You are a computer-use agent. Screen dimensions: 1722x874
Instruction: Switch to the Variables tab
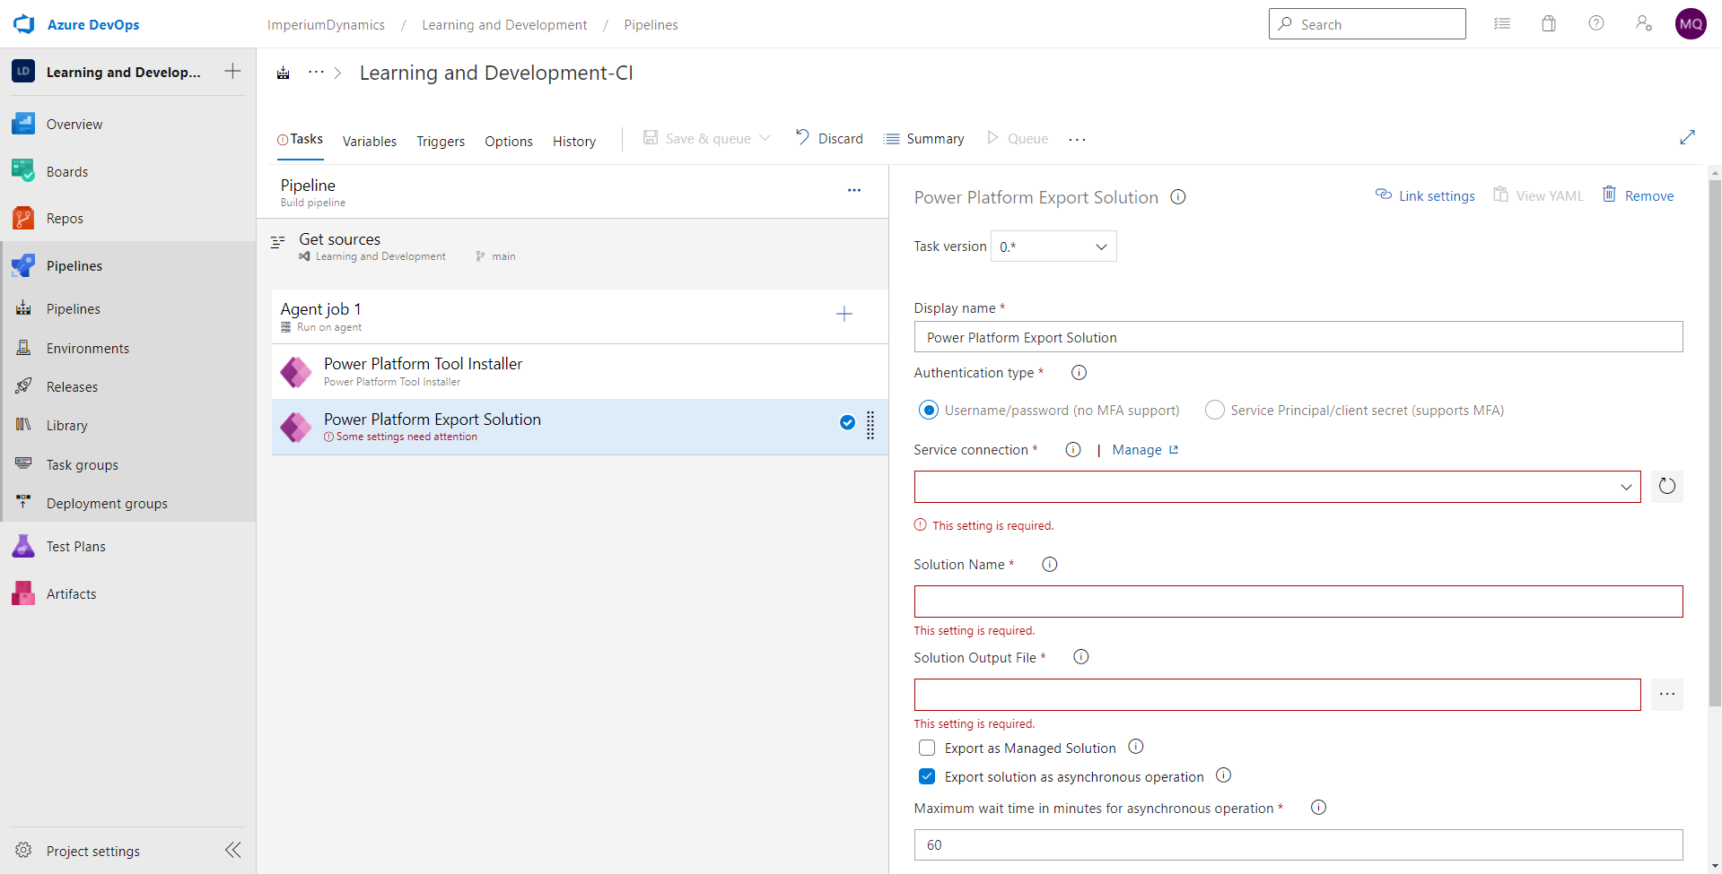[369, 141]
